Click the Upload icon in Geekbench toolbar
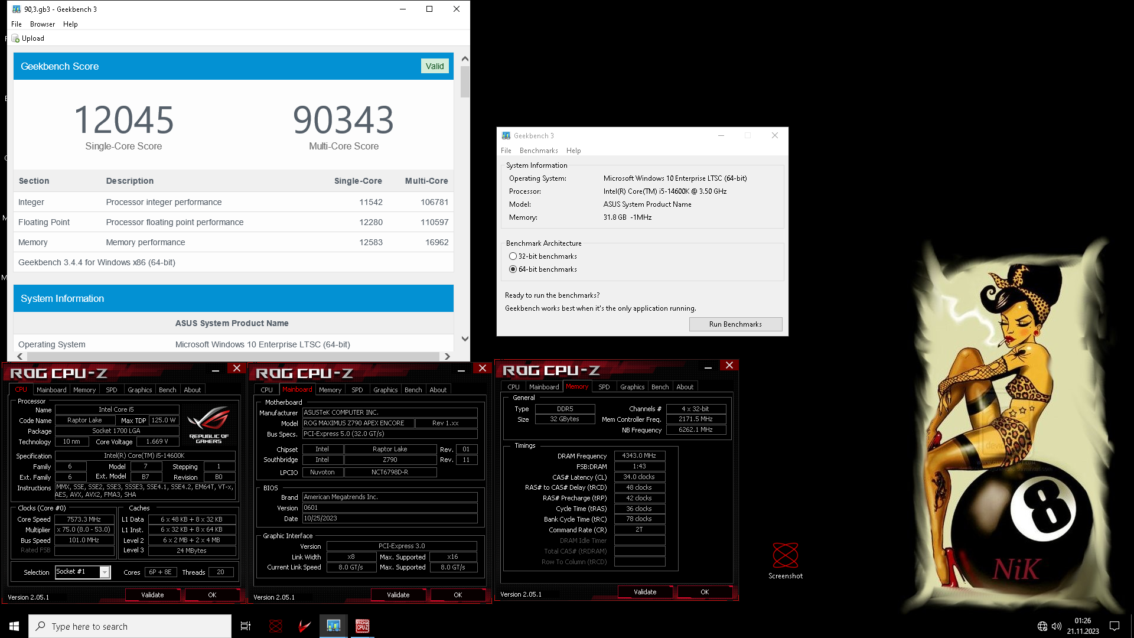 15,38
